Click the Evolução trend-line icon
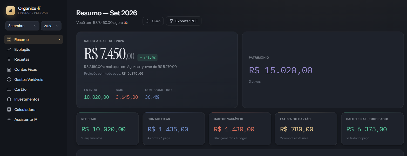 [x=9, y=49]
